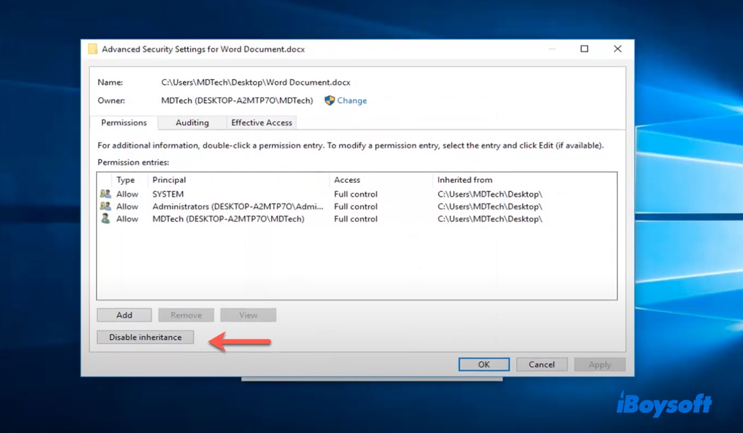Click the shield icon beside Change
This screenshot has width=743, height=433.
[x=329, y=100]
